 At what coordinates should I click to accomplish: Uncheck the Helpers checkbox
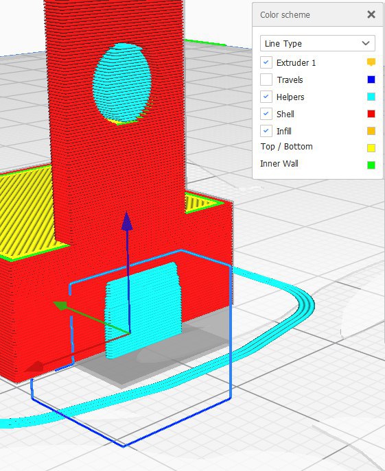click(266, 97)
